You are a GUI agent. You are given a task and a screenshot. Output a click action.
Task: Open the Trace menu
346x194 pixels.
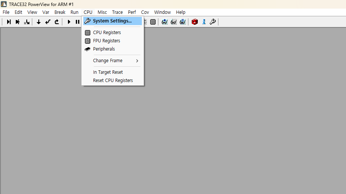117,12
